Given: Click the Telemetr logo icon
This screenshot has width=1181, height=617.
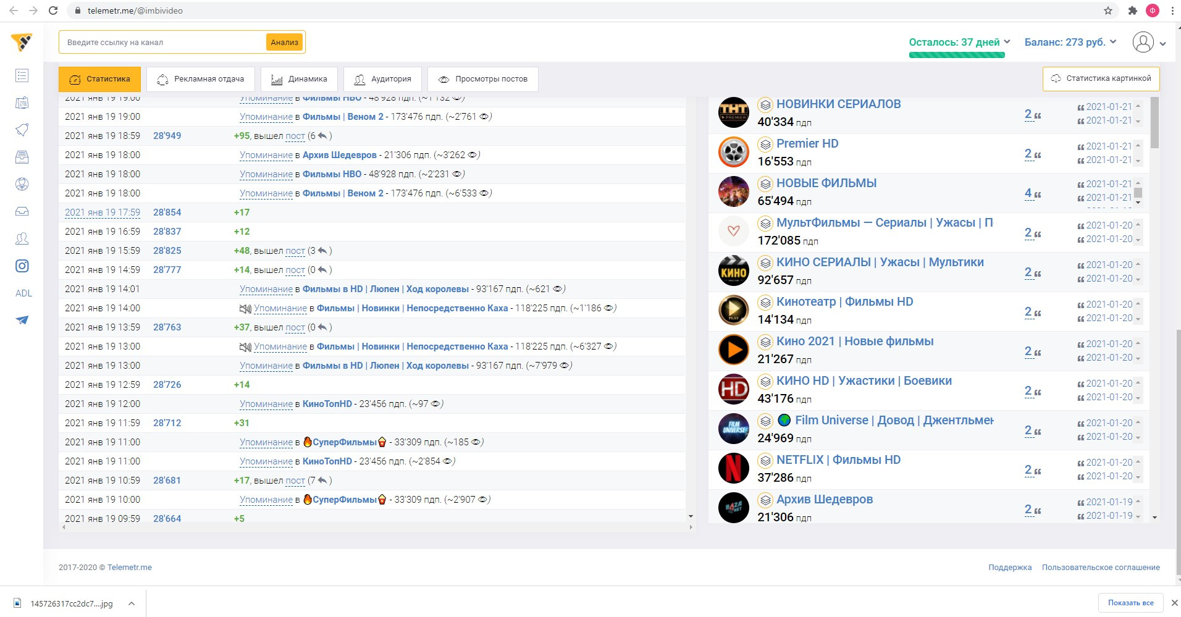Looking at the screenshot, I should [x=22, y=43].
